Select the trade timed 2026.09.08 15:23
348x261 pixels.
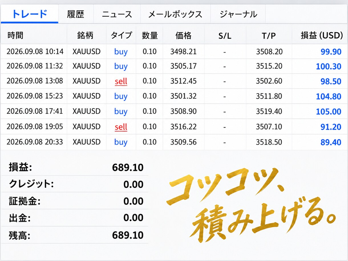point(174,96)
